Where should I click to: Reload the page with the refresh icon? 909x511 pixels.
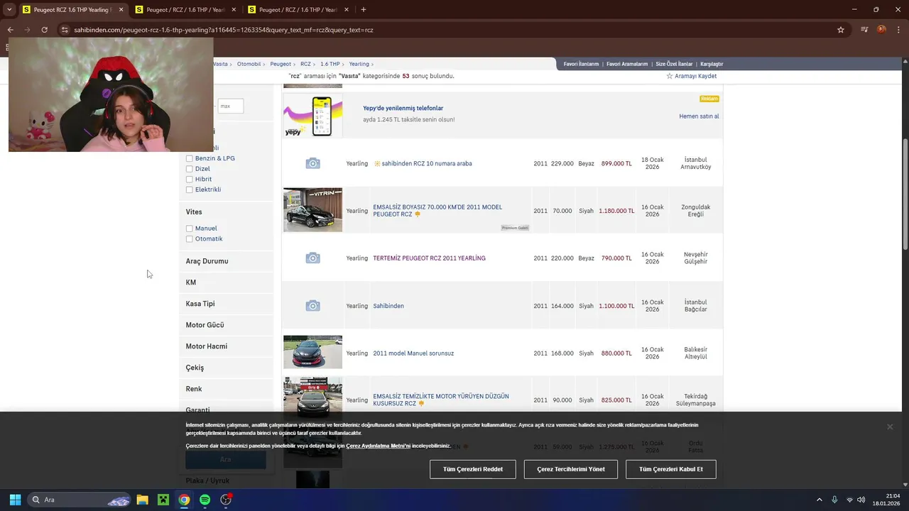coord(44,30)
